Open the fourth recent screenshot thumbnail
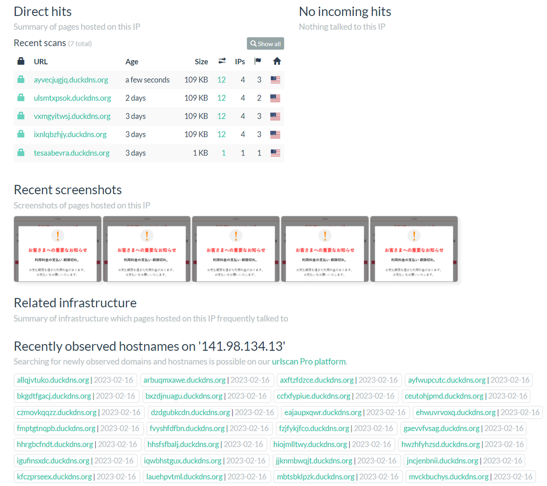This screenshot has width=547, height=486. pos(325,249)
